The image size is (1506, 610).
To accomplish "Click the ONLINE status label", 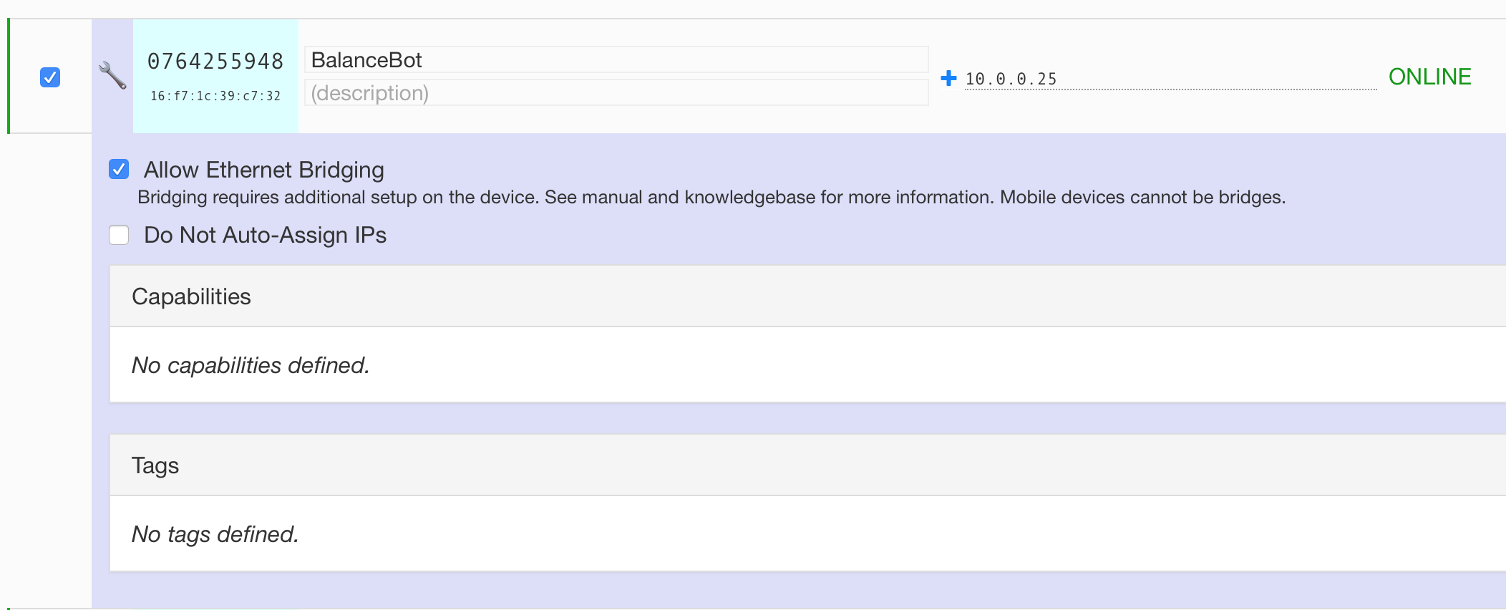I will pos(1429,77).
